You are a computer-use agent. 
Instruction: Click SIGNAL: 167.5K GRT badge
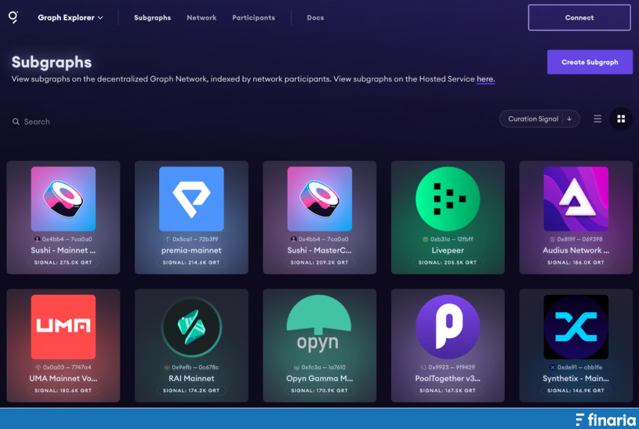(x=447, y=390)
